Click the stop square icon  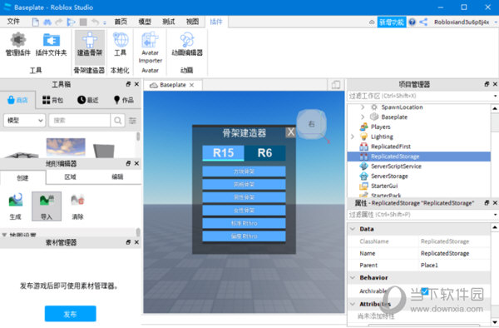point(83,22)
